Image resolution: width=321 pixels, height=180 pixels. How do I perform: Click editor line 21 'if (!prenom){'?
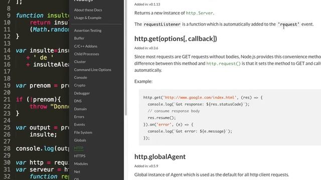pos(38,99)
